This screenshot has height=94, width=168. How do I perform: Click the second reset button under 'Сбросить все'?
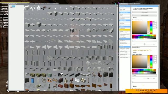(145, 15)
